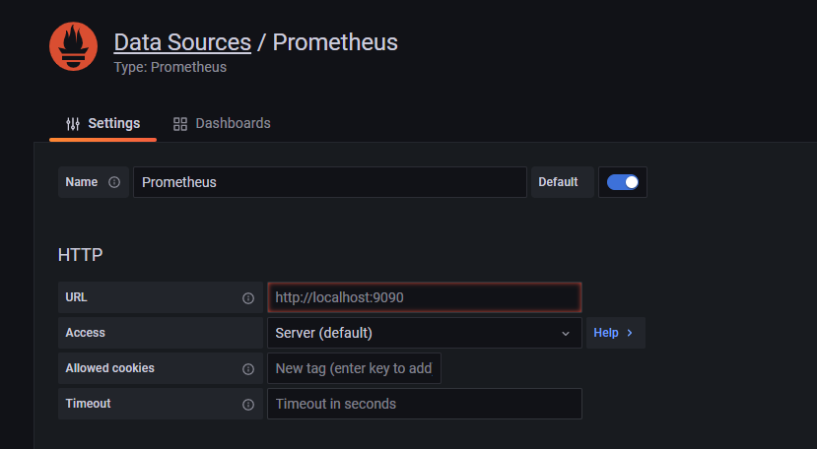The image size is (817, 449).
Task: Click the Name input field
Action: 330,182
